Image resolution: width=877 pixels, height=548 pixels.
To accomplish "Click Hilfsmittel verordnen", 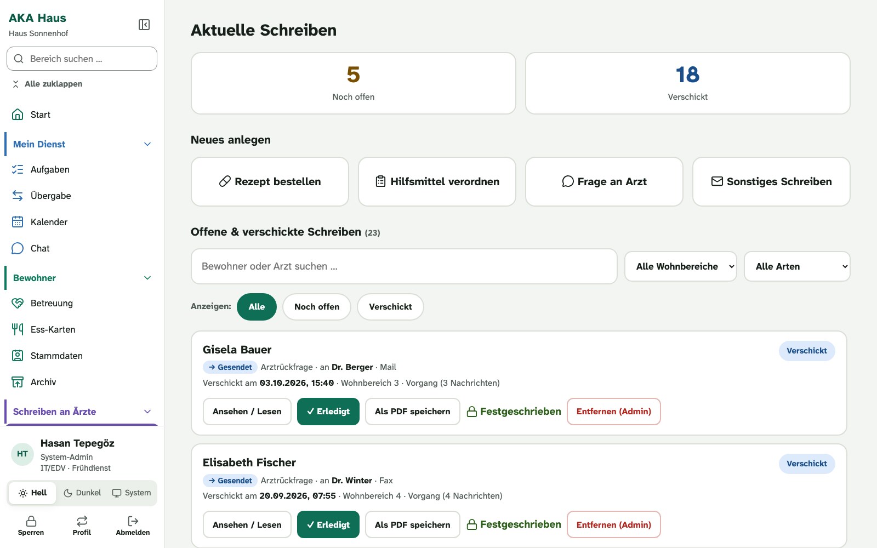I will point(437,182).
